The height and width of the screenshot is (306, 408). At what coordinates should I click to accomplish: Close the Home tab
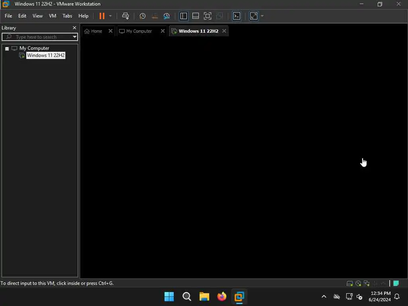coord(110,31)
